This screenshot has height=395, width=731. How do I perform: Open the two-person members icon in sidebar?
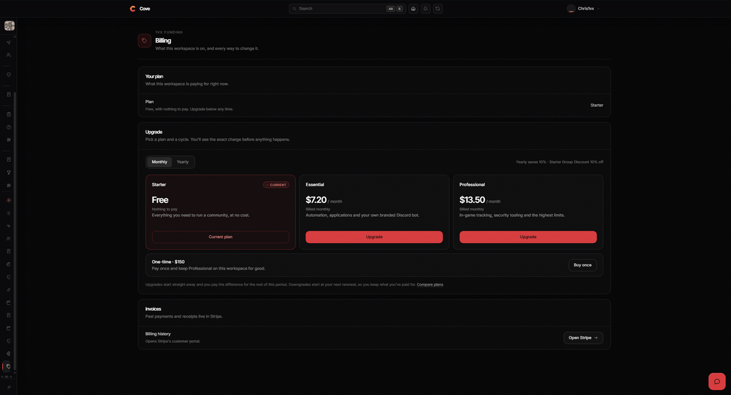[8, 55]
